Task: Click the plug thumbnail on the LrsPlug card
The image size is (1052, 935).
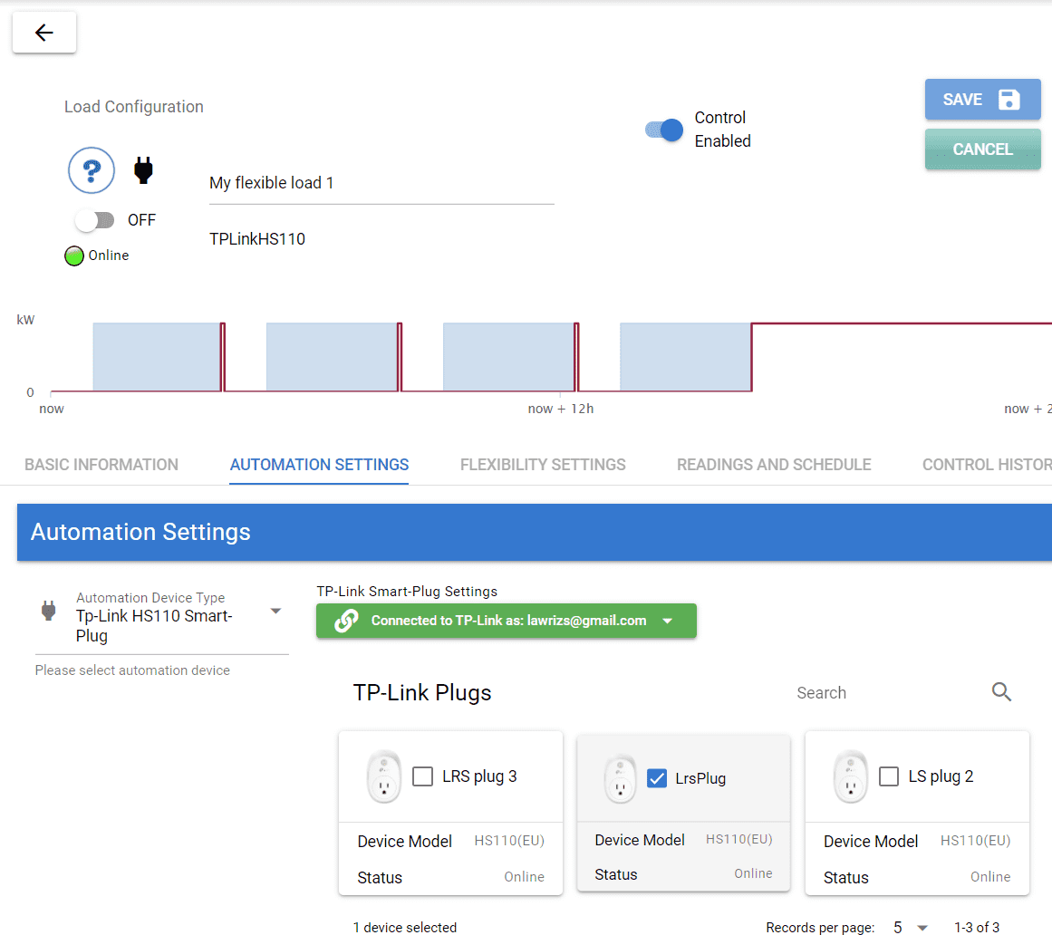Action: click(621, 777)
